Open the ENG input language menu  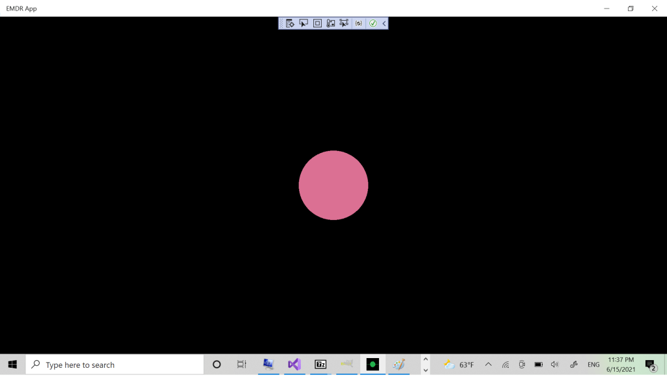point(593,365)
